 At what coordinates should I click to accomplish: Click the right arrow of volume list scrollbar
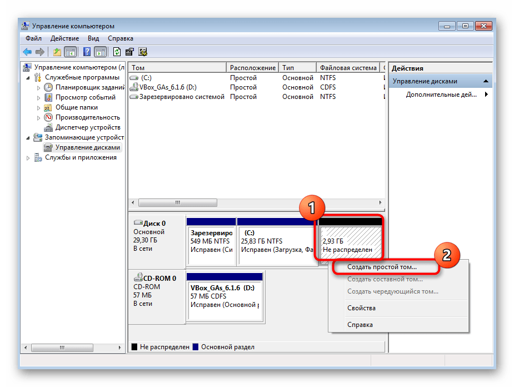[380, 203]
